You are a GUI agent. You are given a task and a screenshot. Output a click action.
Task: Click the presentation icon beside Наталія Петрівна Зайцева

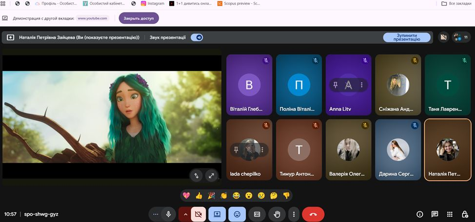pos(11,37)
